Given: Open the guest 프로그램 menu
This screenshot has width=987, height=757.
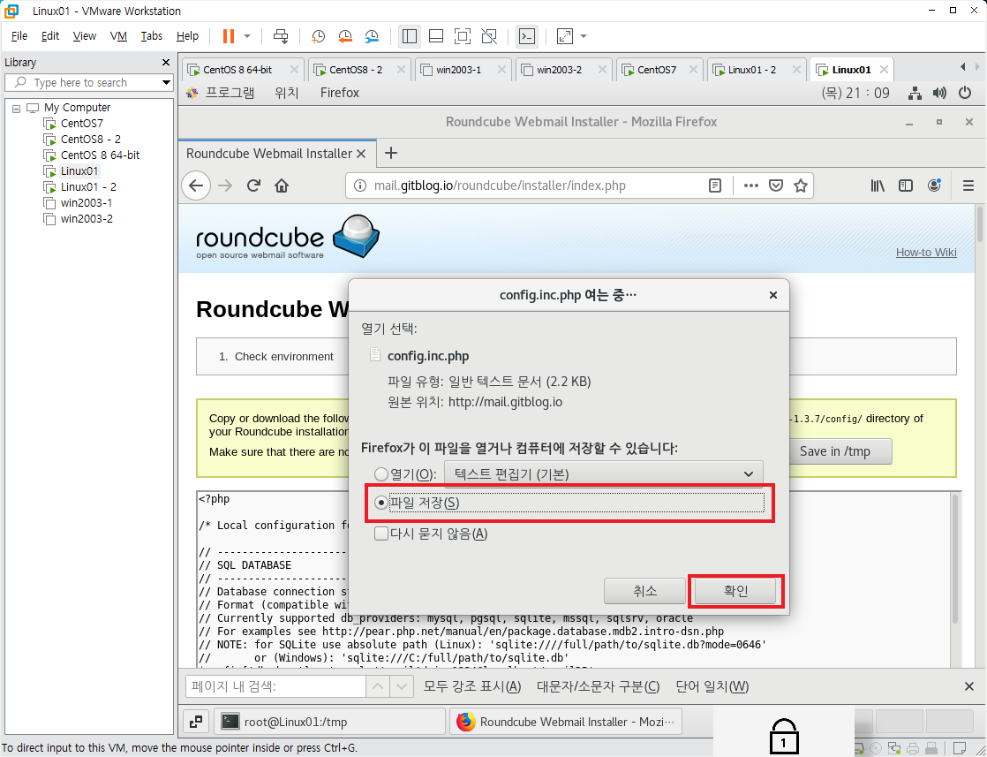Looking at the screenshot, I should click(x=230, y=94).
